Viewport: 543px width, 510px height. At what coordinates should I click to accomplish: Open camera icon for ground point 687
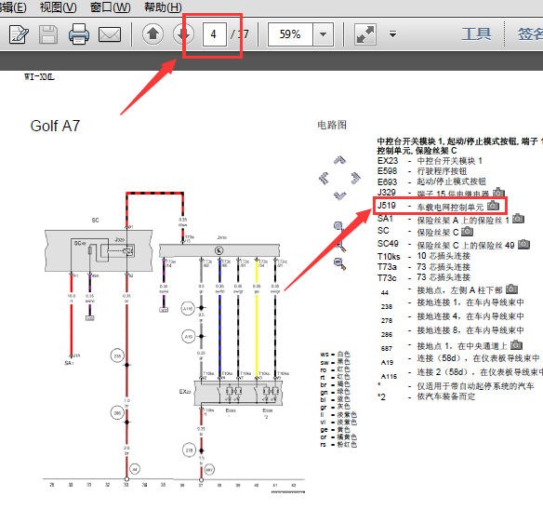516,344
